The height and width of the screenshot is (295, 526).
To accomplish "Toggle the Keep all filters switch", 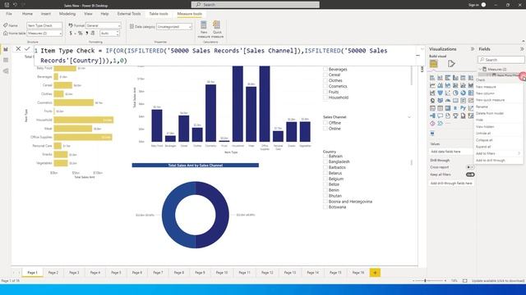I will 470,175.
